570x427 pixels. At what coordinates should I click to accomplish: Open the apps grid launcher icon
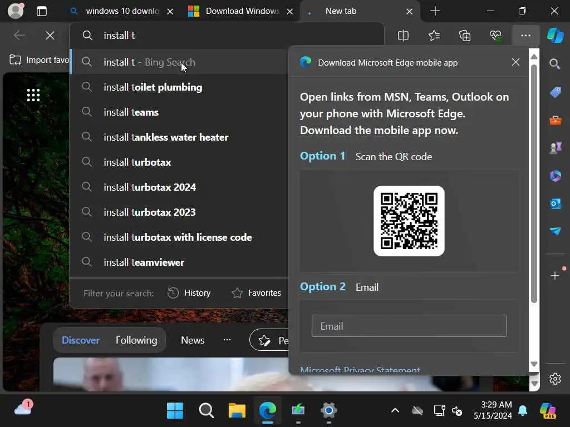[33, 95]
